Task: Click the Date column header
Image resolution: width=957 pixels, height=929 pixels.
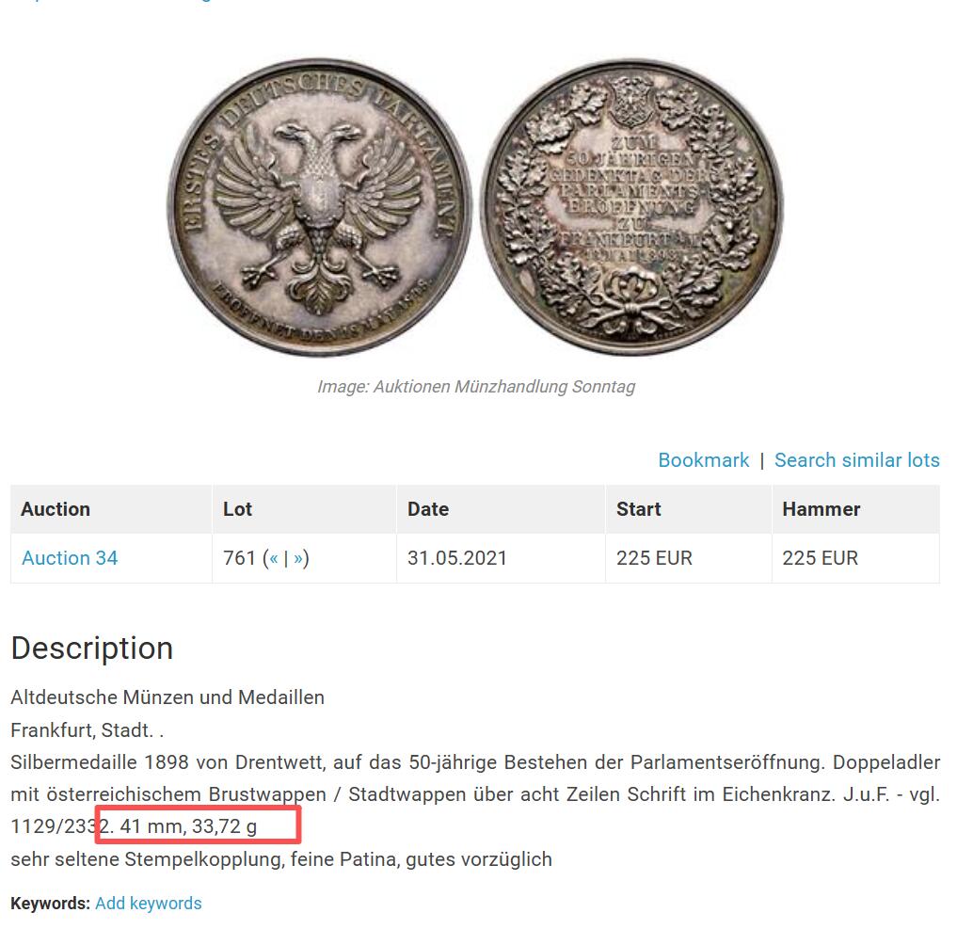Action: point(428,509)
